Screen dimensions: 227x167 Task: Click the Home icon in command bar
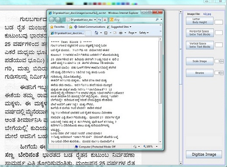(x=96, y=33)
